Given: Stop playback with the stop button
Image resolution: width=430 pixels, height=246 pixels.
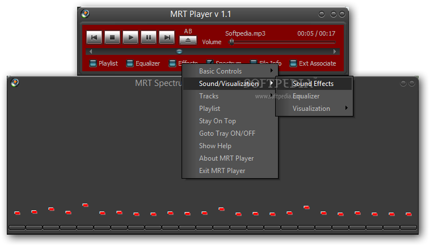Looking at the screenshot, I should pos(112,37).
